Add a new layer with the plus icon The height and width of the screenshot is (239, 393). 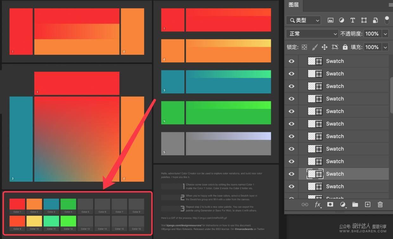tap(368, 205)
